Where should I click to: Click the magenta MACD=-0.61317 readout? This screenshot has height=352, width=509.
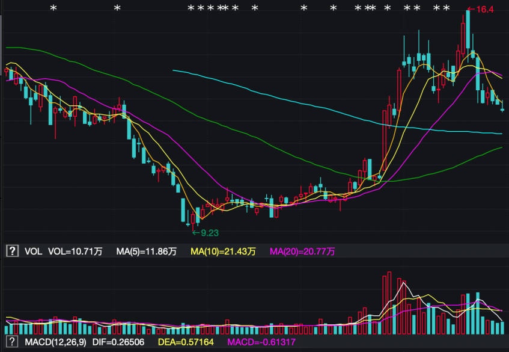pos(261,342)
